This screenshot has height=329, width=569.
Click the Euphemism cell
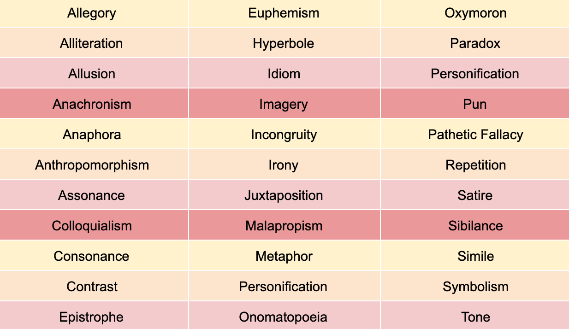pos(284,13)
